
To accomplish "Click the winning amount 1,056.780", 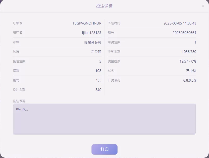I will 189,52.
